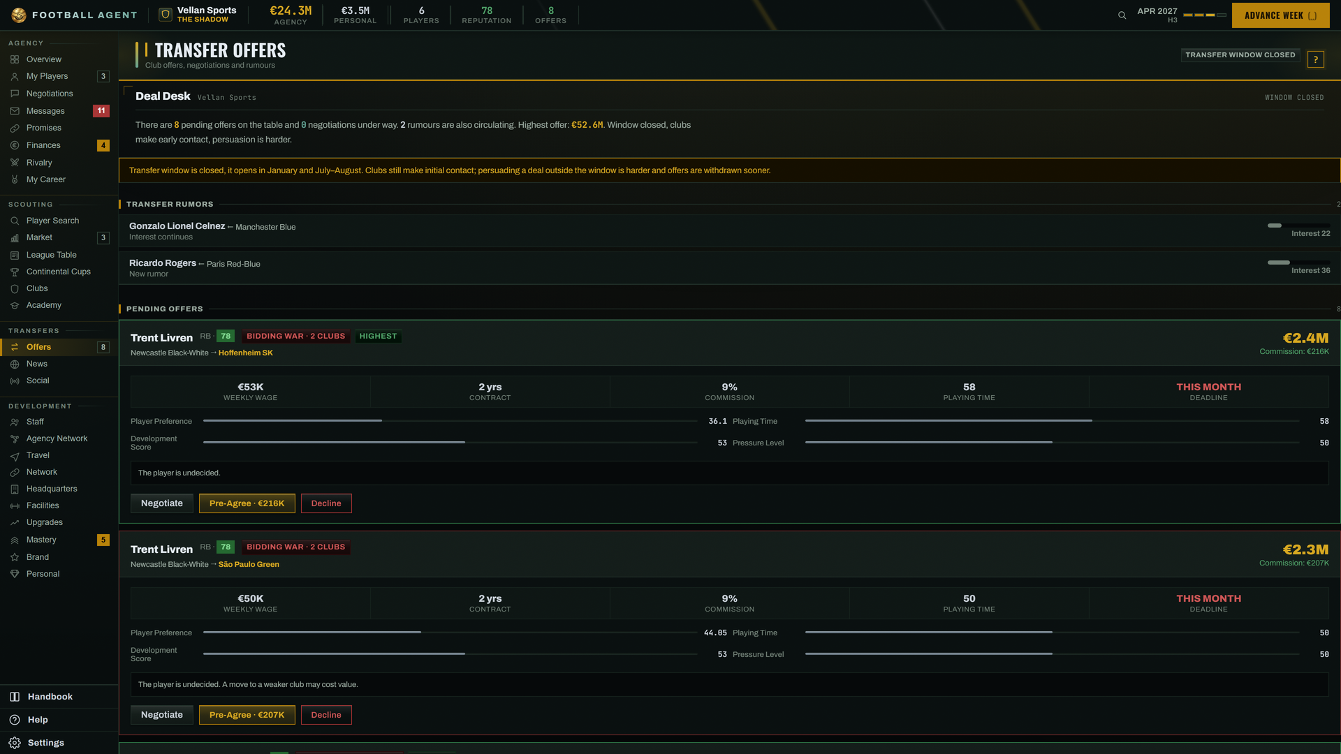
Task: Open the Vellan Sports agency badge
Action: [x=198, y=15]
